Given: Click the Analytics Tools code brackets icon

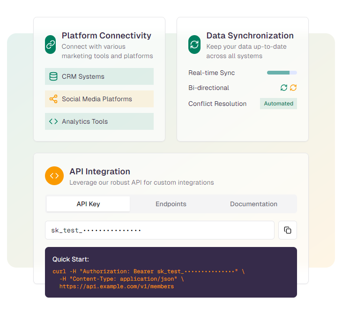Looking at the screenshot, I should point(53,121).
